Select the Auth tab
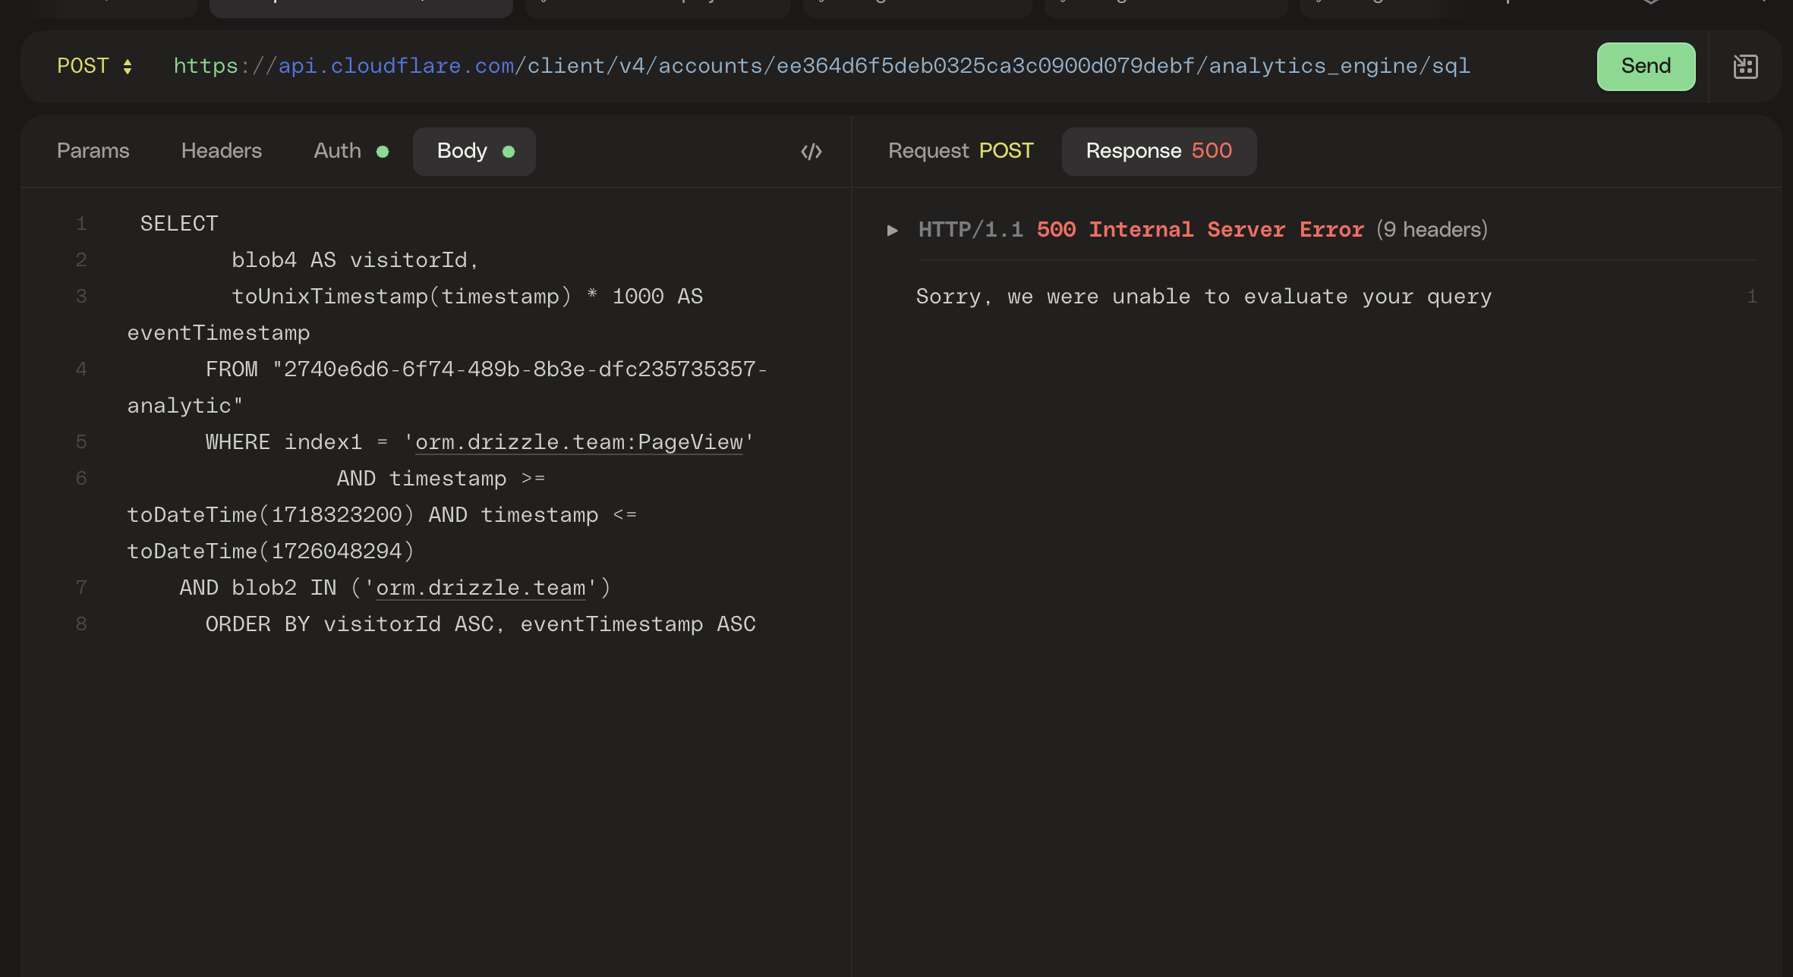1793x977 pixels. [x=336, y=151]
